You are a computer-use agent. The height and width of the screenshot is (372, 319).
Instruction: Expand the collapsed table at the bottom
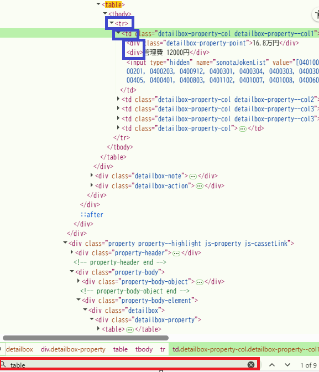98,329
